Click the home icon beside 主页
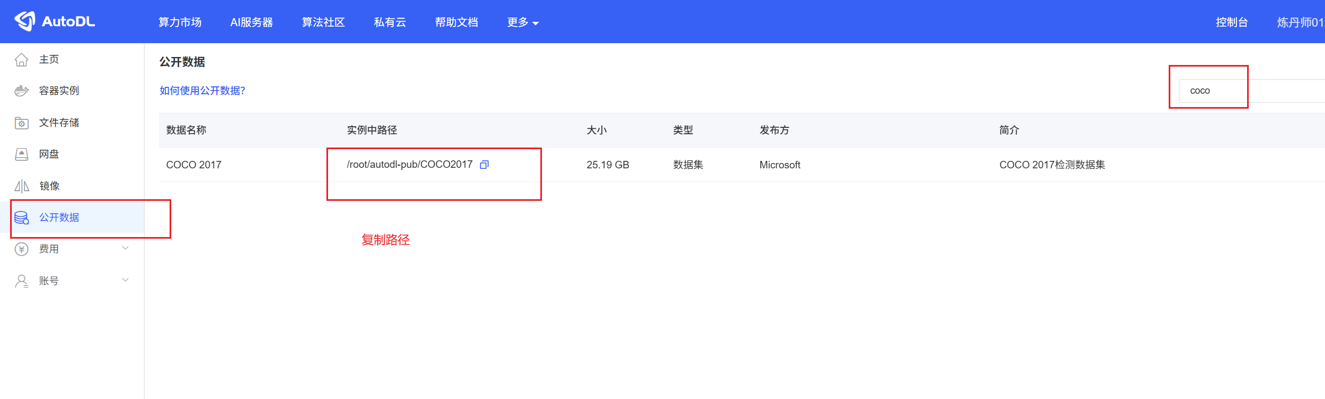The width and height of the screenshot is (1325, 399). [21, 59]
